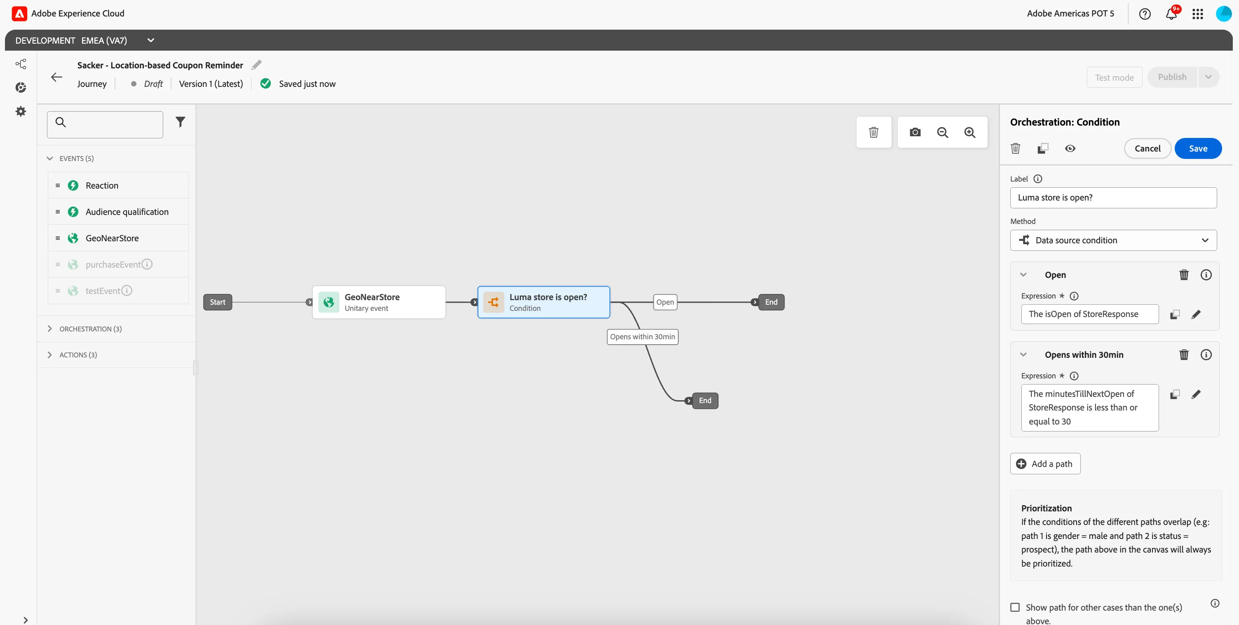
Task: Click the Label input field
Action: click(1113, 198)
